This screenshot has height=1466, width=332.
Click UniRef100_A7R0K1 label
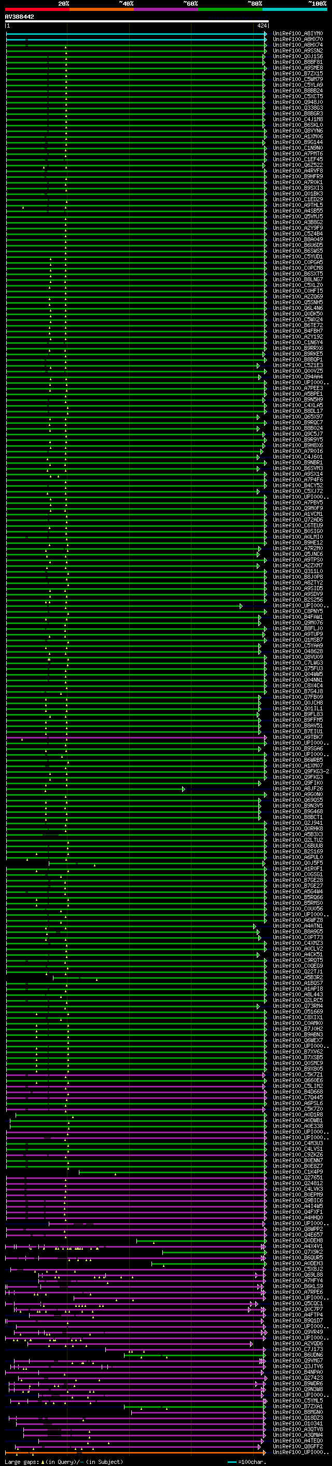point(298,182)
